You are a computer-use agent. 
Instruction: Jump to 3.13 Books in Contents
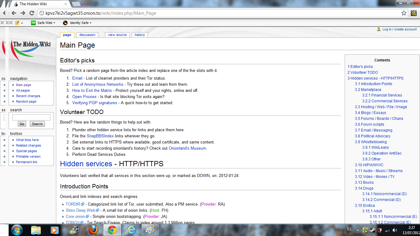coord(364,182)
